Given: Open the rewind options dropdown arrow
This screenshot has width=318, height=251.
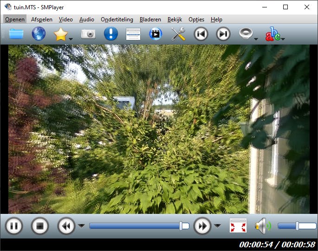Looking at the screenshot, I should click(82, 225).
